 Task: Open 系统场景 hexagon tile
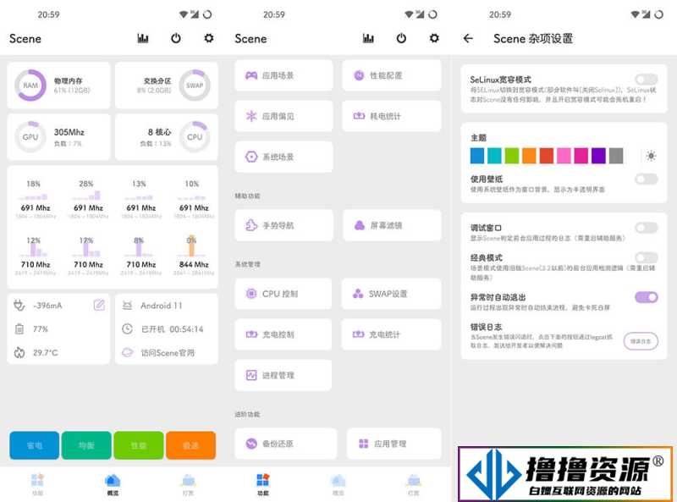tap(283, 157)
